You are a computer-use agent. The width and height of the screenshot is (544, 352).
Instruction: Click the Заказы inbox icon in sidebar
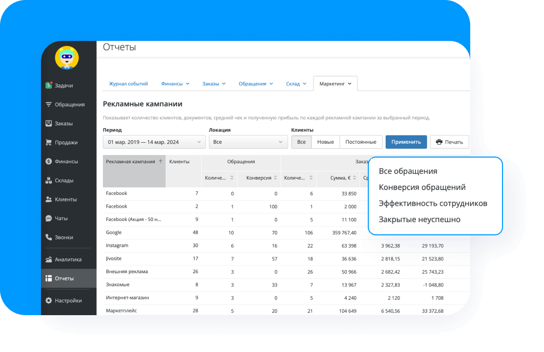click(x=49, y=123)
